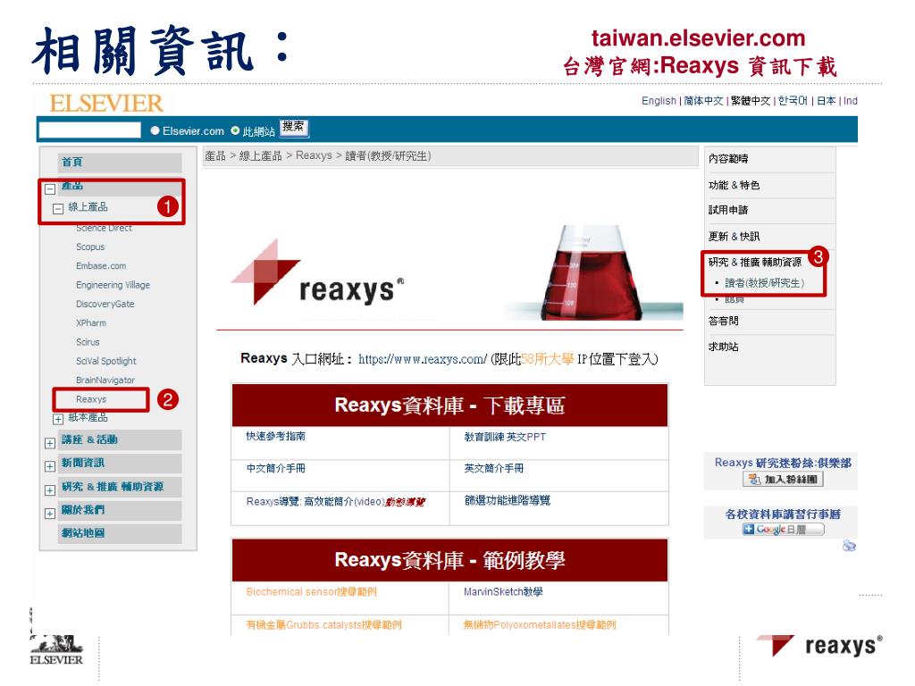Open 求助站 in the right menu
915x686 pixels.
point(724,347)
